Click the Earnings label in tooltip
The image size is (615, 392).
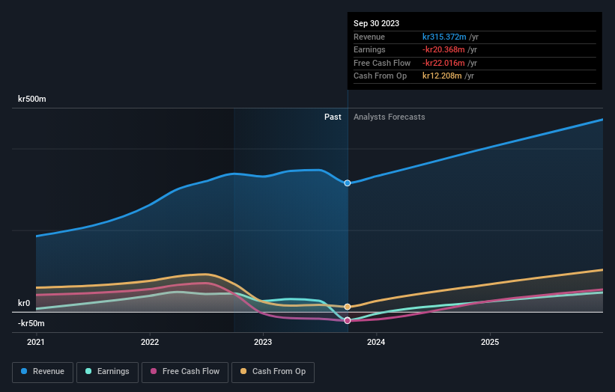tap(369, 49)
